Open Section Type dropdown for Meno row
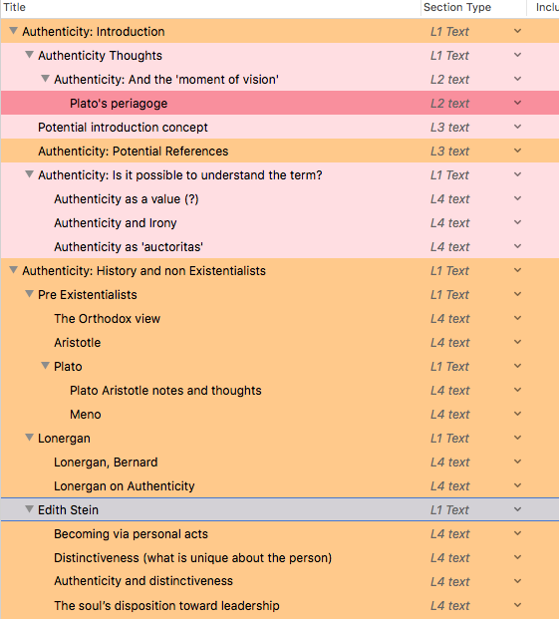 pos(517,414)
